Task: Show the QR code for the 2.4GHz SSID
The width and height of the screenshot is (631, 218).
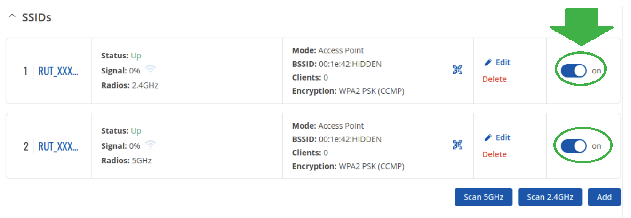Action: coord(457,70)
